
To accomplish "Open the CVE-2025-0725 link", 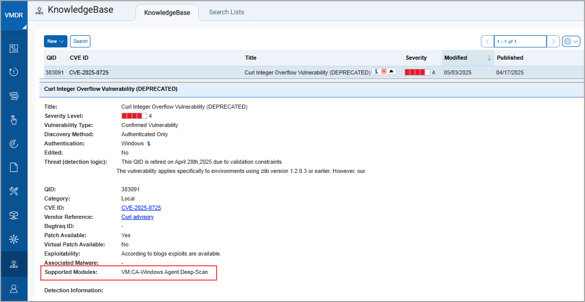I will point(141,208).
